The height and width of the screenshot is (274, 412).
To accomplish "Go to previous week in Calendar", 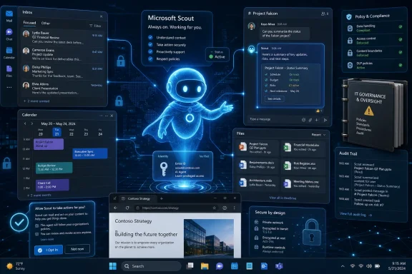I will [25, 123].
